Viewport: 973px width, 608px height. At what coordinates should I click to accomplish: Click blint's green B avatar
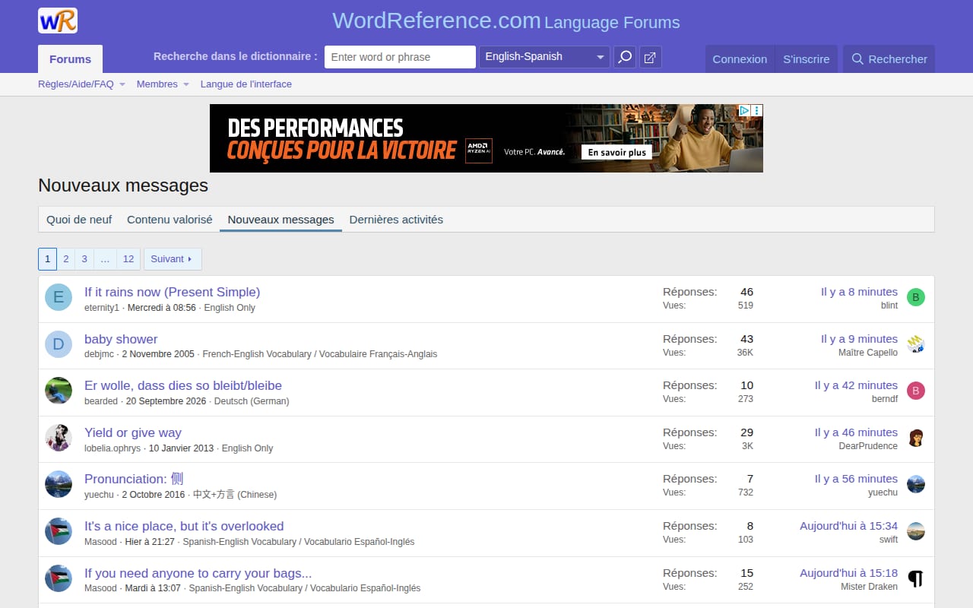click(916, 298)
